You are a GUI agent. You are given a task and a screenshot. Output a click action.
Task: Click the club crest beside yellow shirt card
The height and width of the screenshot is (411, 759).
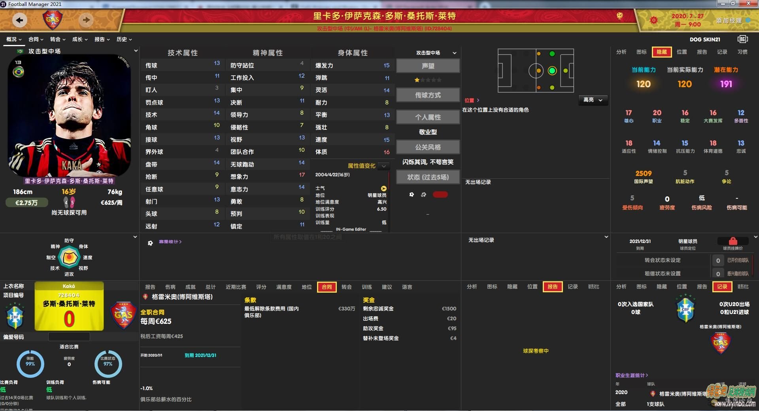tap(123, 315)
